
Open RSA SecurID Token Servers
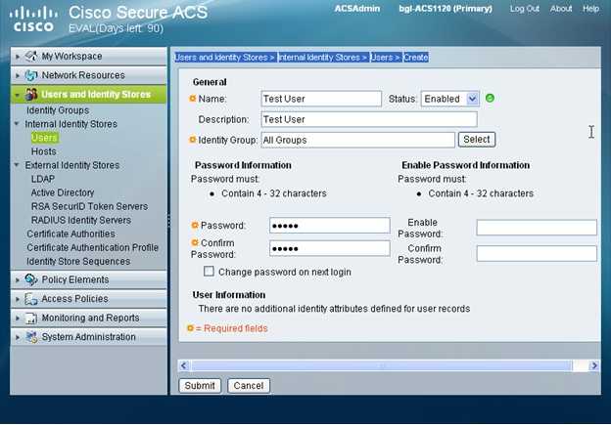click(x=90, y=206)
